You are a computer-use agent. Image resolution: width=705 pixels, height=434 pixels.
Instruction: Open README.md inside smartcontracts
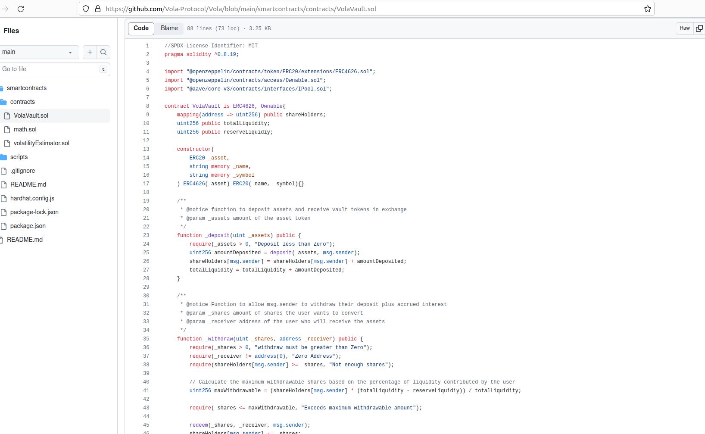click(28, 184)
